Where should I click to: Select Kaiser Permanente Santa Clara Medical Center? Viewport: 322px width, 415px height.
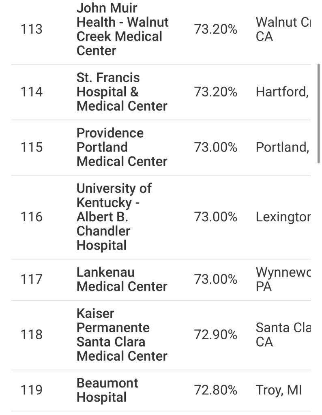point(122,335)
